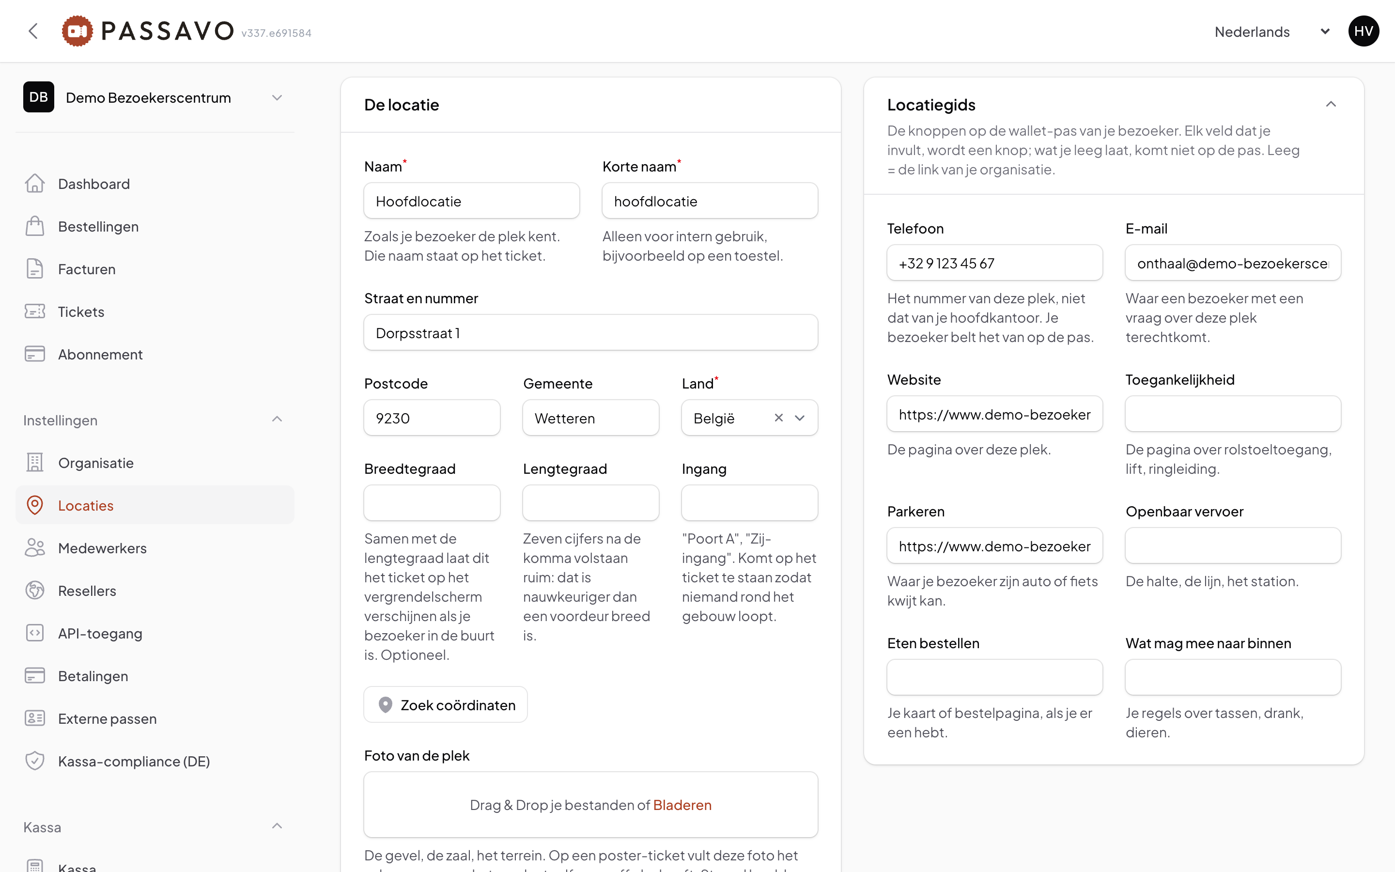Screen dimensions: 1395x872
Task: Click the Tickets icon in sidebar
Action: coord(34,311)
